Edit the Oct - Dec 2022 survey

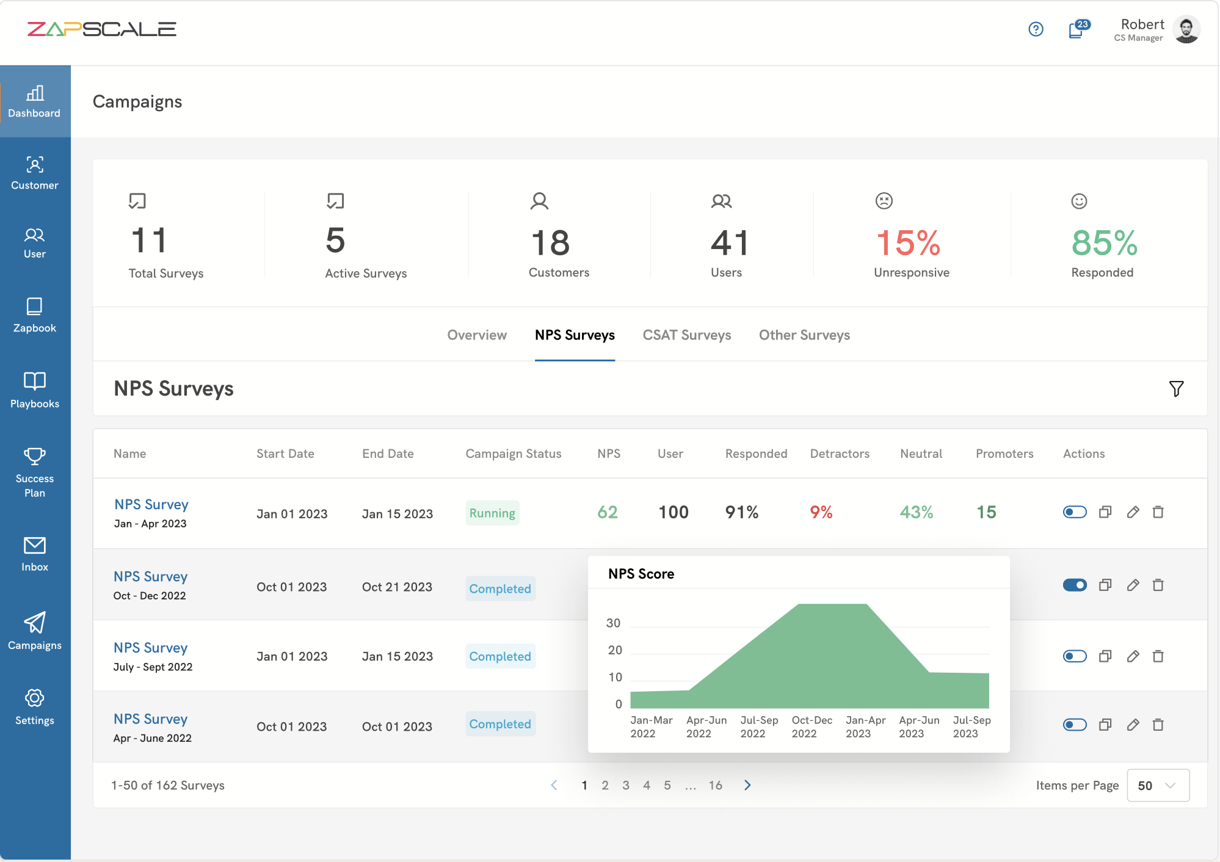pos(1133,585)
